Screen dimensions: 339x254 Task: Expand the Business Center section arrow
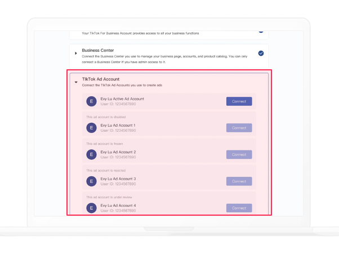tap(76, 53)
